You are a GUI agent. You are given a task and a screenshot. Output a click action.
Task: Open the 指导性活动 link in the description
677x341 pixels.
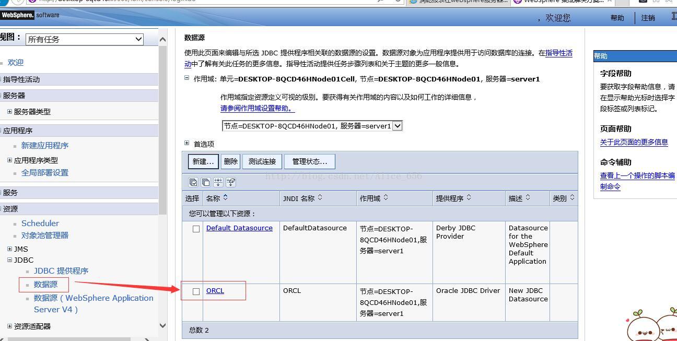click(559, 53)
